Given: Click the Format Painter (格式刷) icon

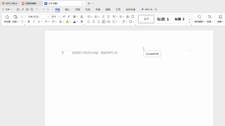Looking at the screenshot, I should tap(7, 17).
